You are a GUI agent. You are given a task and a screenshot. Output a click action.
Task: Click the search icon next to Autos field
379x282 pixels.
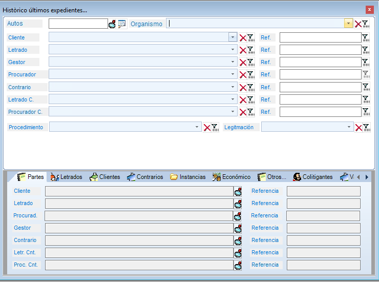(112, 24)
